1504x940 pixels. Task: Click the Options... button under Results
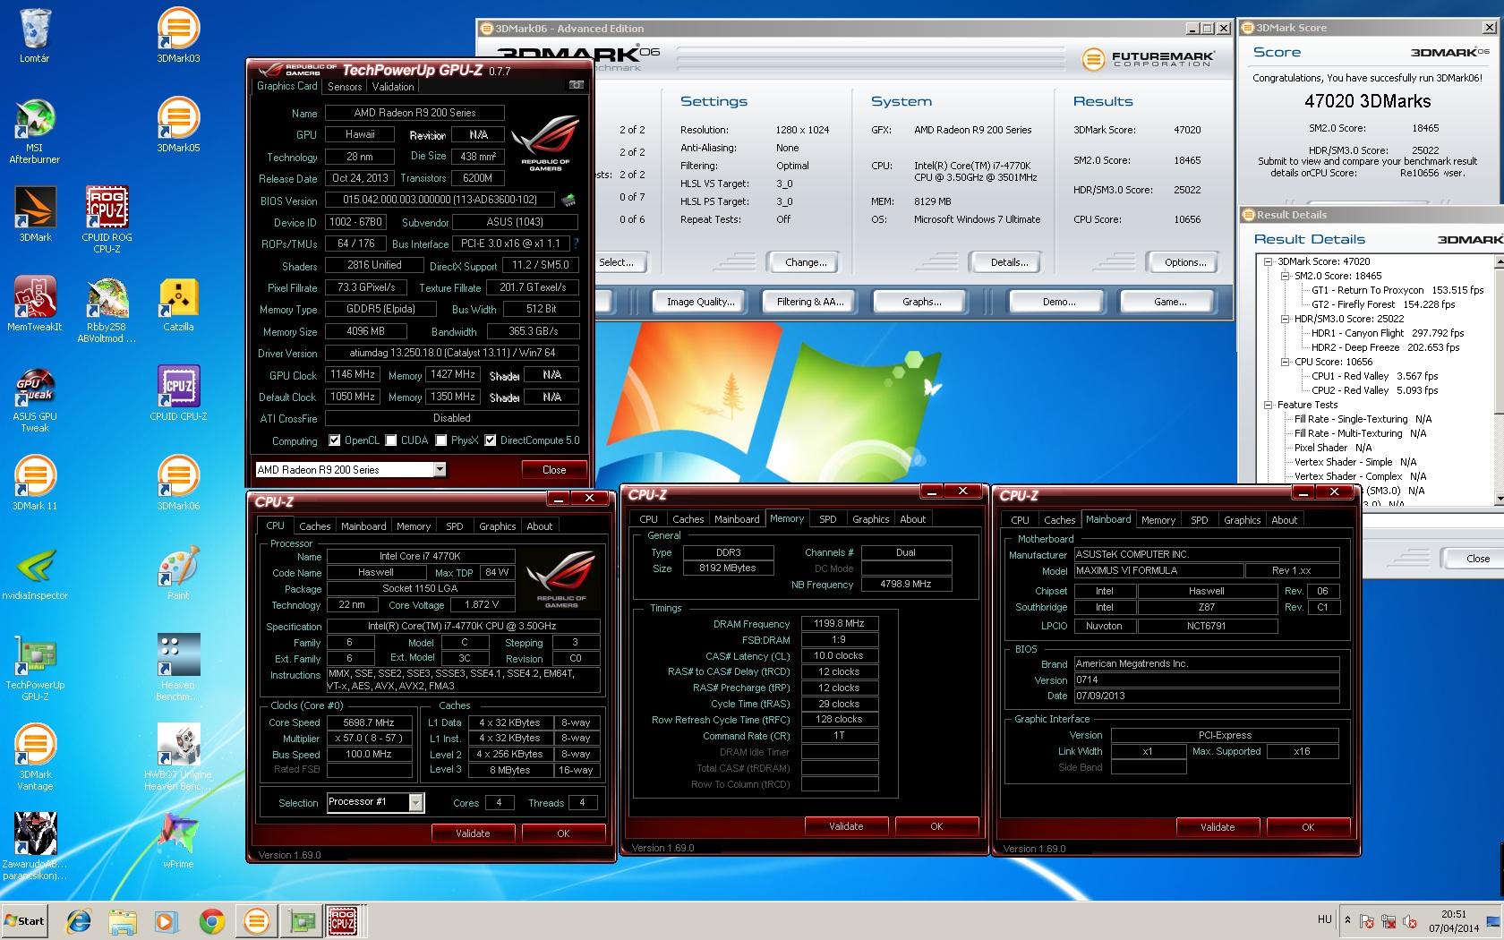[1185, 262]
